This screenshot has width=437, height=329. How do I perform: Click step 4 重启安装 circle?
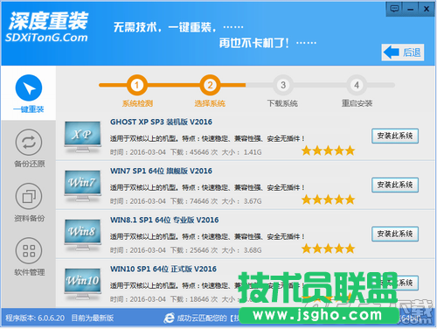pos(357,85)
